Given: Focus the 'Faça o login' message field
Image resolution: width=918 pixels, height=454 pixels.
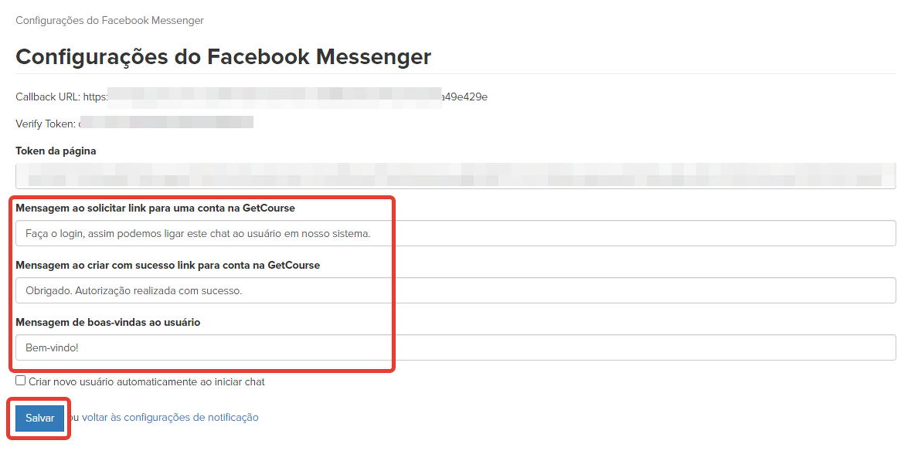Looking at the screenshot, I should [x=455, y=233].
